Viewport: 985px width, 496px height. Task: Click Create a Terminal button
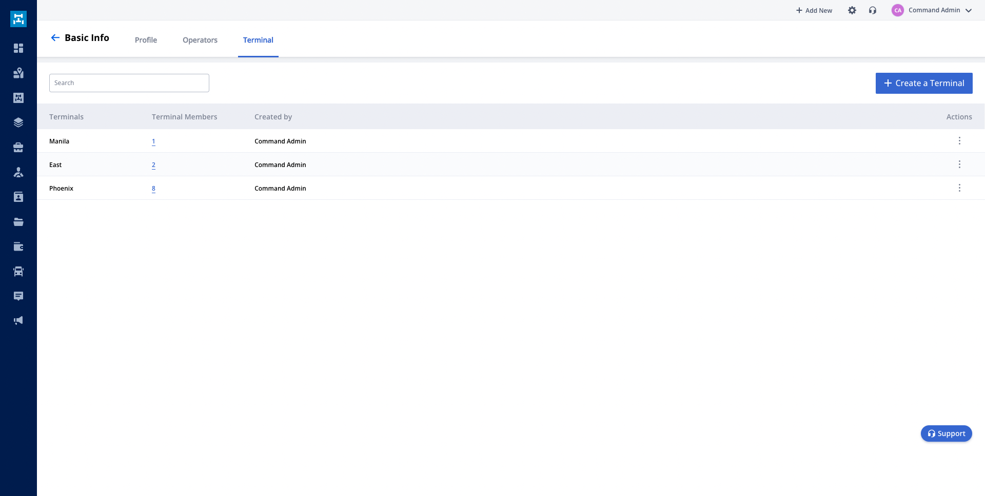[924, 83]
